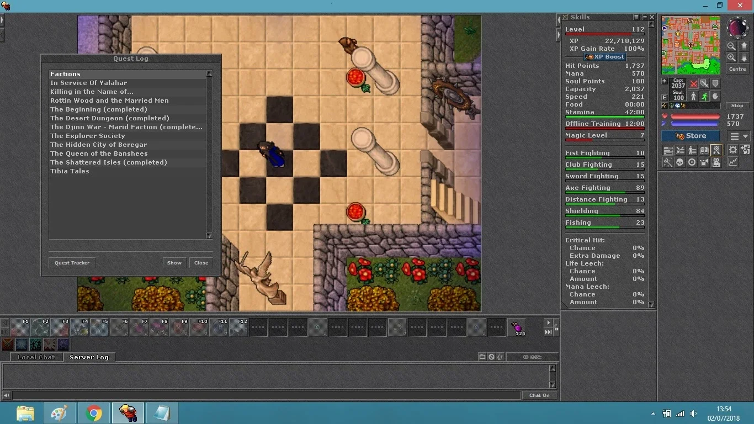754x424 pixels.
Task: Click the Centre minimap button
Action: [x=738, y=69]
